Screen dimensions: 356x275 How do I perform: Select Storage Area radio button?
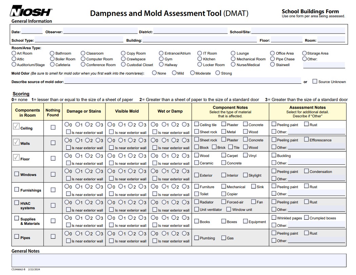pyautogui.click(x=304, y=53)
